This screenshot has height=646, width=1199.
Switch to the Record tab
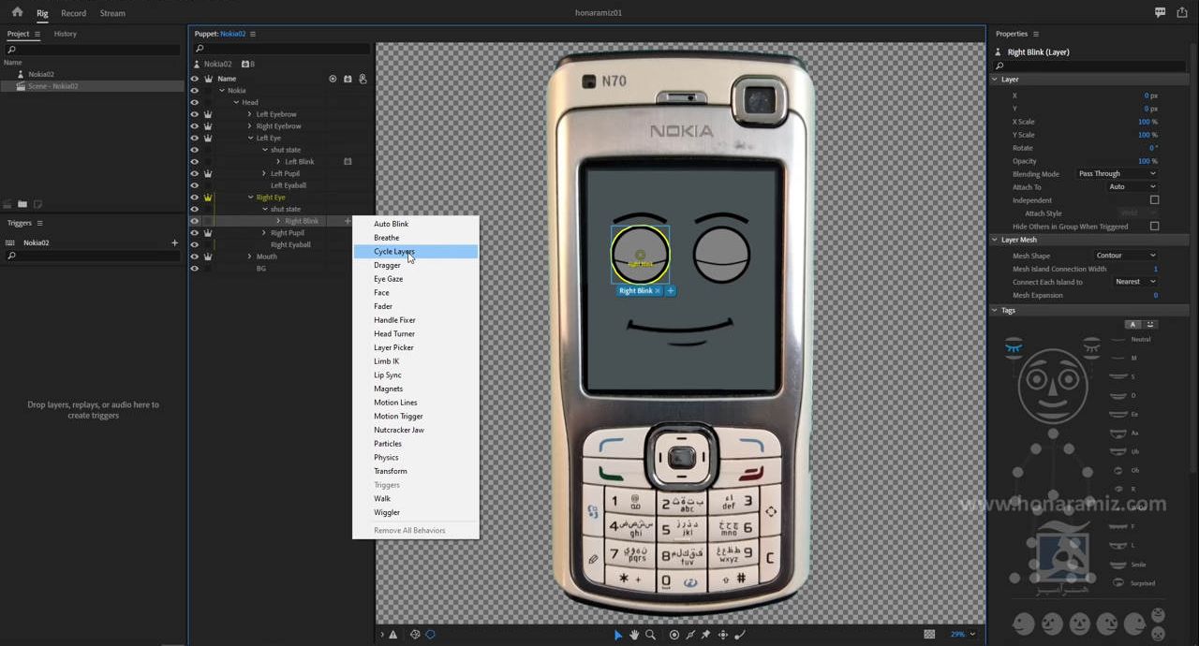point(73,13)
